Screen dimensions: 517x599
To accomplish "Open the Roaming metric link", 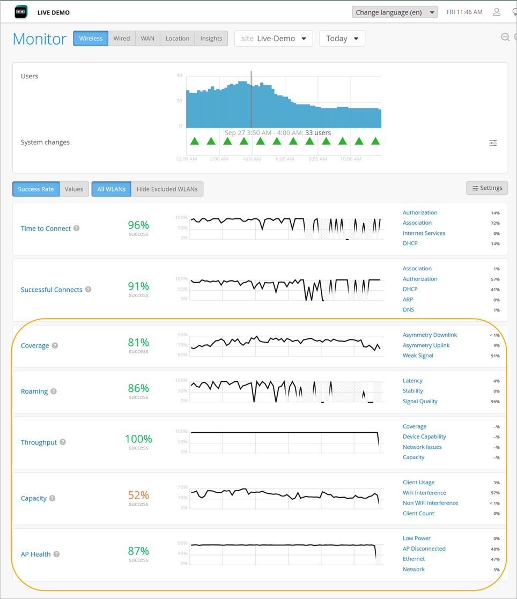I will click(34, 391).
